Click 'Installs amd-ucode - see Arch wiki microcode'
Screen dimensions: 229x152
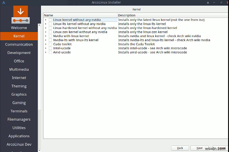click(153, 52)
